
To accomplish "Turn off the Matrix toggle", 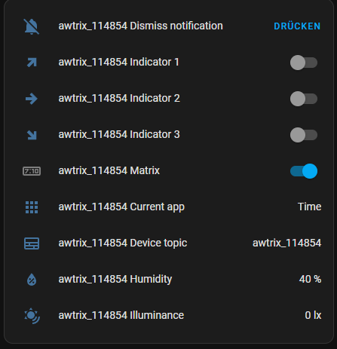I will pyautogui.click(x=304, y=171).
